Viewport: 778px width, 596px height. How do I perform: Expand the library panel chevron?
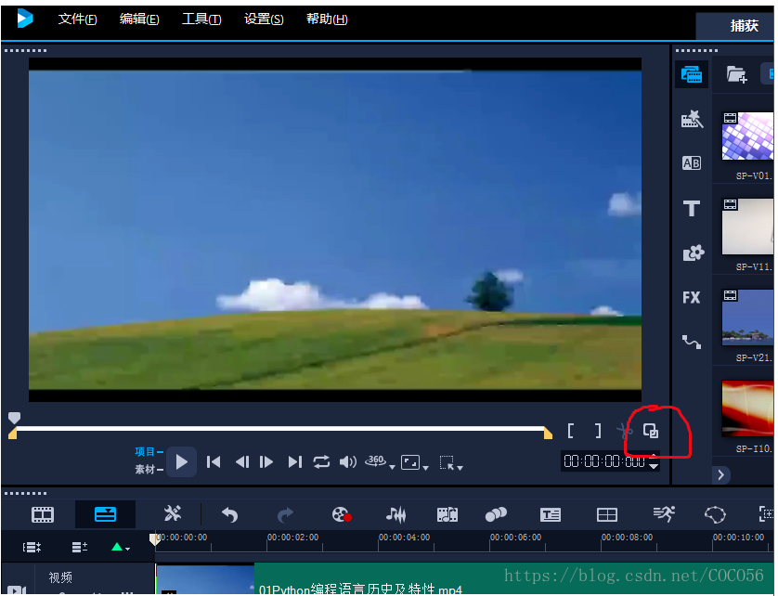pos(721,475)
